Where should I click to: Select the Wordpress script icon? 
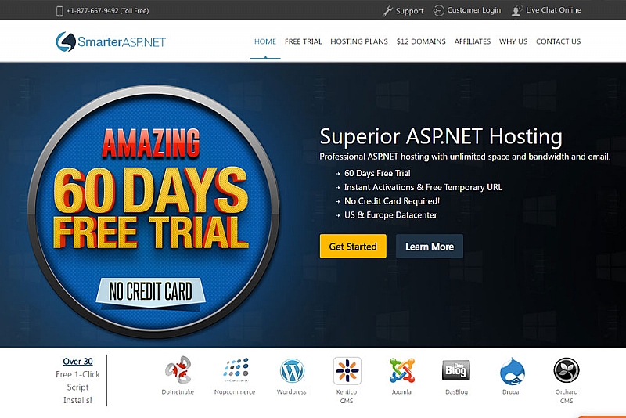[x=292, y=370]
